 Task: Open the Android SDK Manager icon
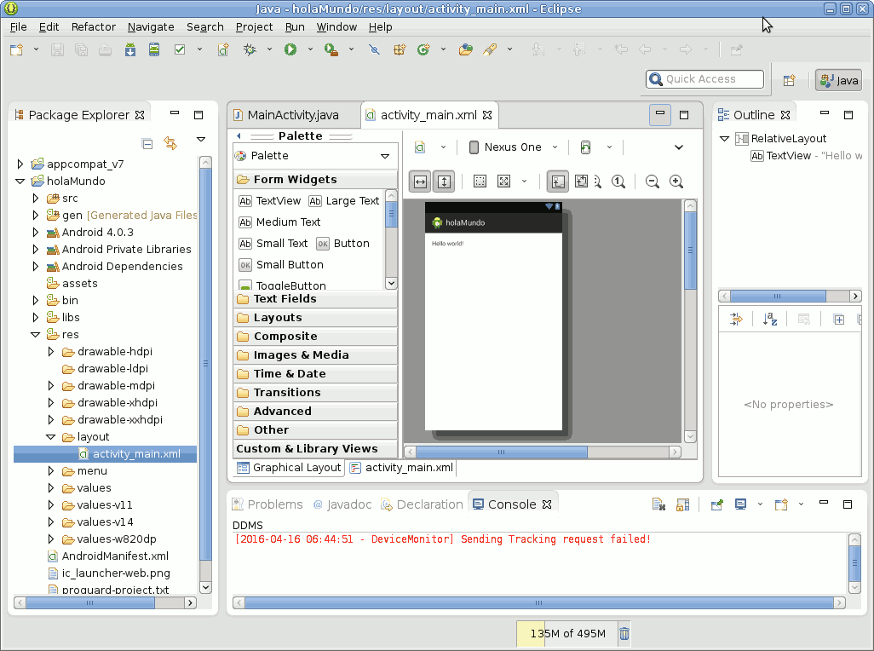pos(129,49)
